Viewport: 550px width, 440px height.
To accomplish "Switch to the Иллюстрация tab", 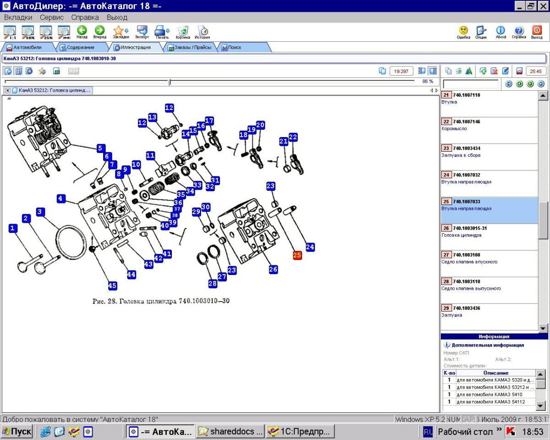I will click(135, 47).
